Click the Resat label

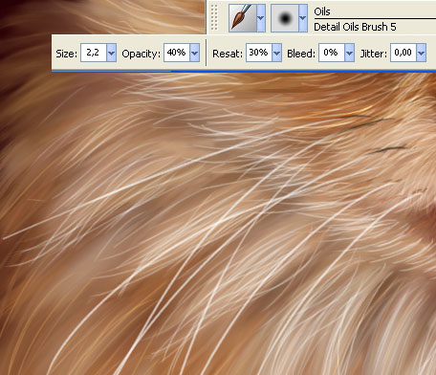click(228, 54)
